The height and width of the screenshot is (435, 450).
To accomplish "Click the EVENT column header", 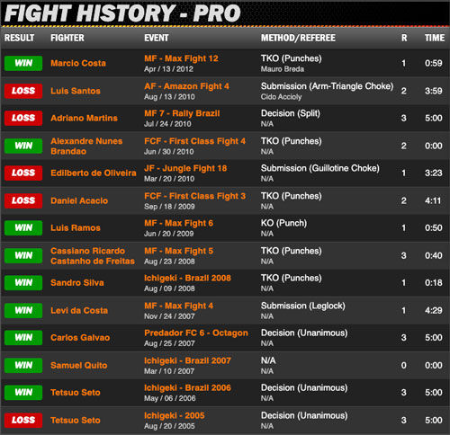I will point(157,38).
